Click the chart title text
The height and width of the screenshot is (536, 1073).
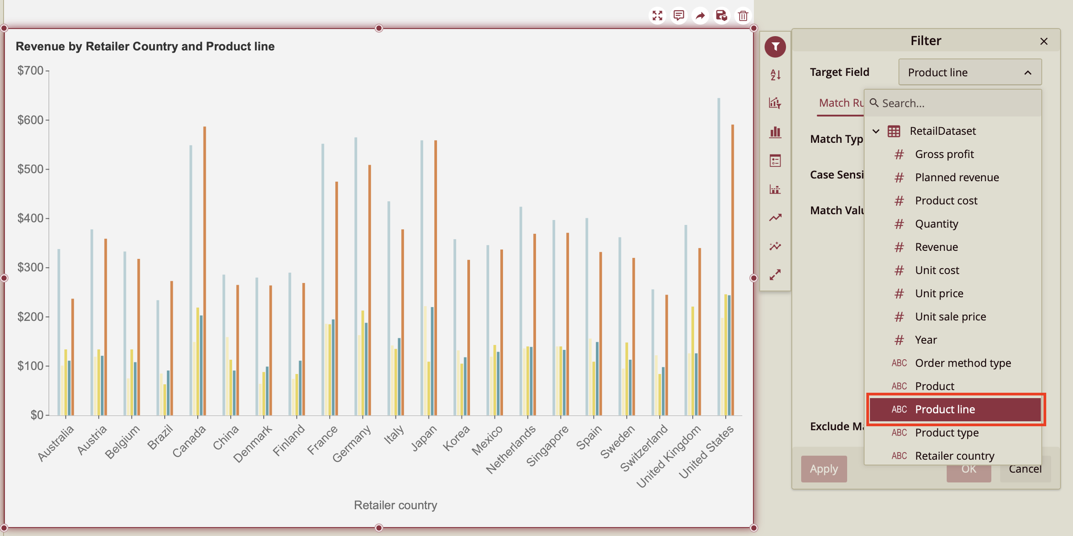(x=145, y=46)
